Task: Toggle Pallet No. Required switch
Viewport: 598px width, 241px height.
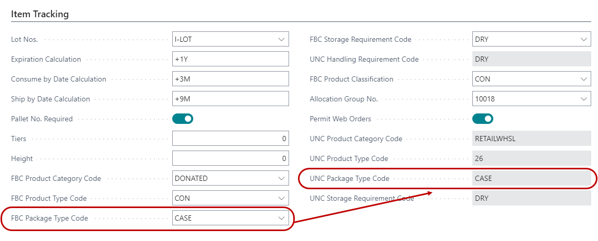Action: pyautogui.click(x=183, y=119)
